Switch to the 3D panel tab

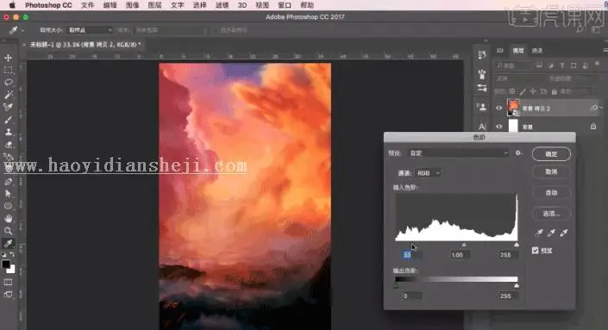pyautogui.click(x=500, y=50)
